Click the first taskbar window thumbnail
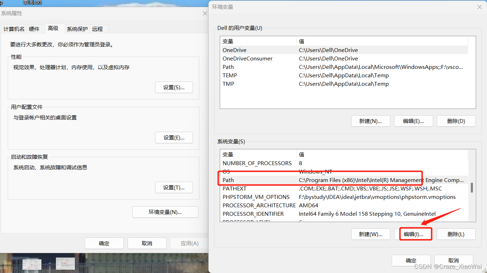 [32, 265]
